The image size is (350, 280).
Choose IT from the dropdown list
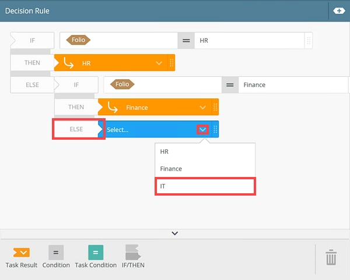click(205, 186)
